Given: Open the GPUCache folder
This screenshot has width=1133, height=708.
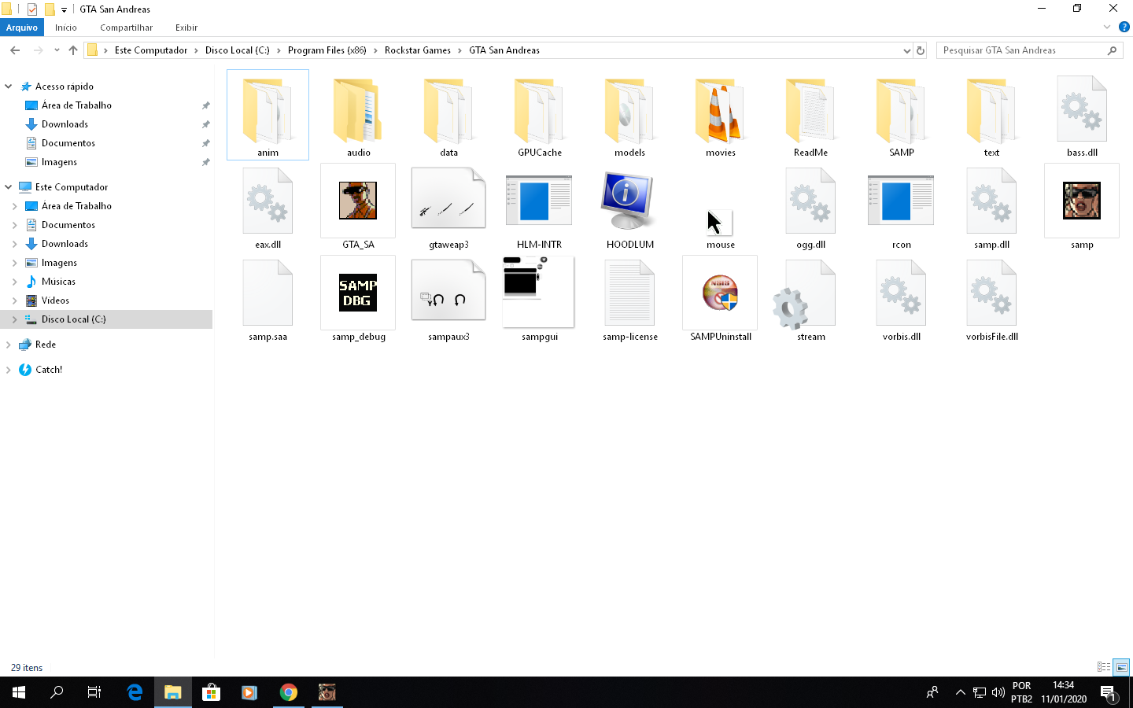Looking at the screenshot, I should tap(539, 115).
